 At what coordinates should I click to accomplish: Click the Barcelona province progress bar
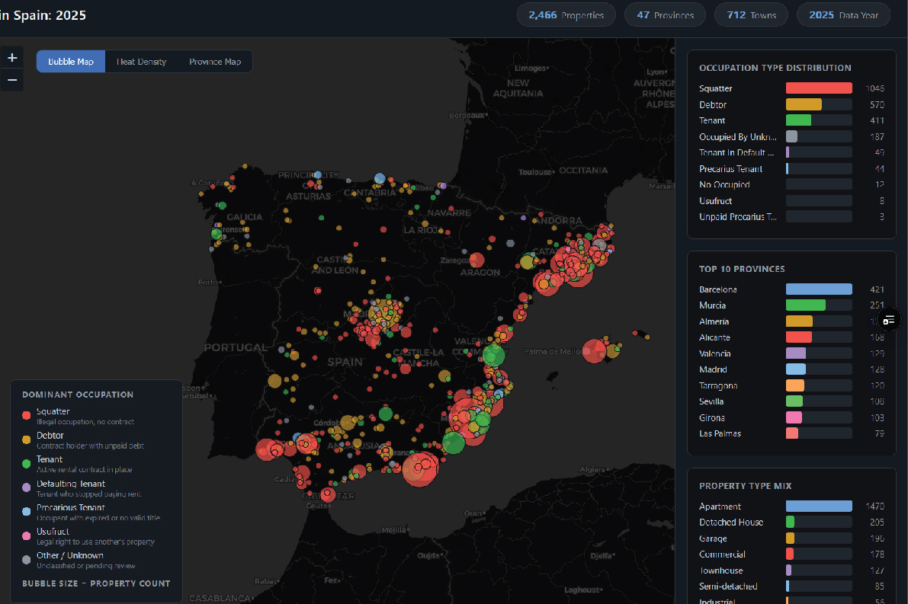coord(819,289)
